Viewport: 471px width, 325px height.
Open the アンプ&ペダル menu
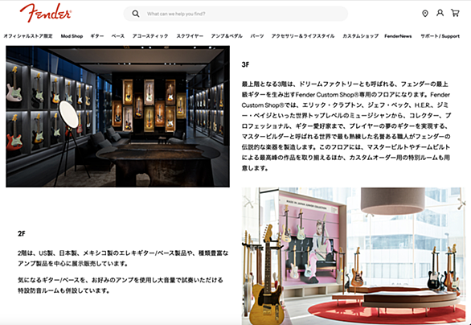[227, 36]
